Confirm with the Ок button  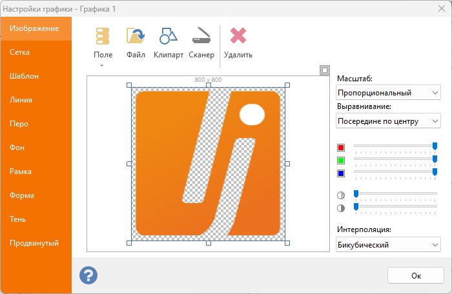[416, 275]
